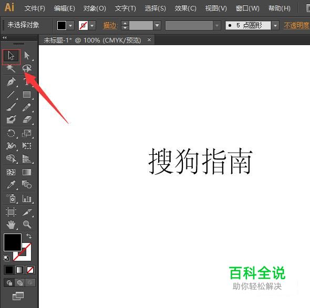Expand the stroke weight dropdown
310x308 pixels.
pos(157,26)
